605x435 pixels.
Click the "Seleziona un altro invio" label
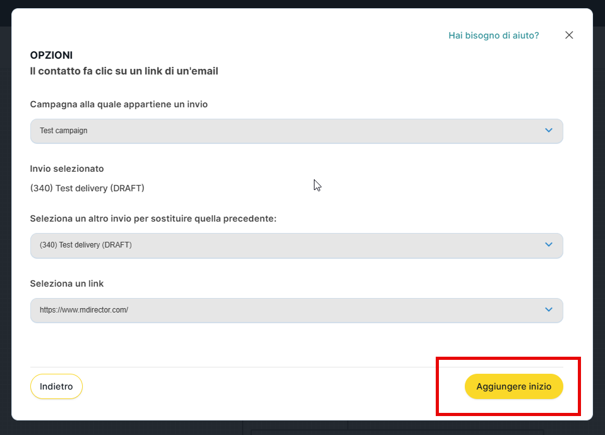153,218
